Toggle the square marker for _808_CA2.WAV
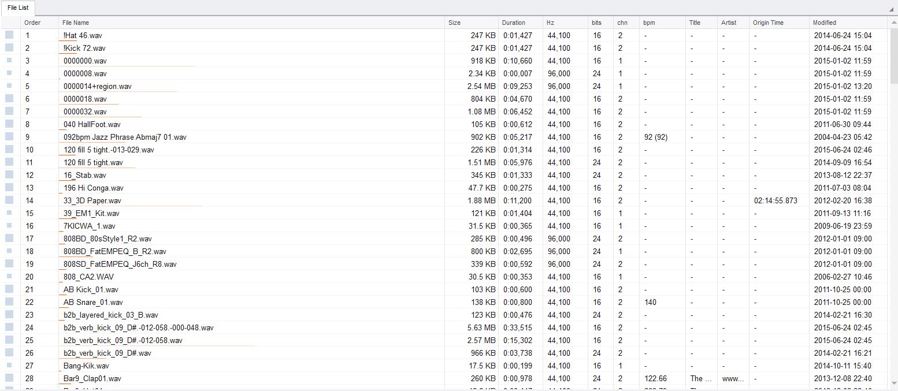Viewport: 898px width, 391px height. point(9,277)
